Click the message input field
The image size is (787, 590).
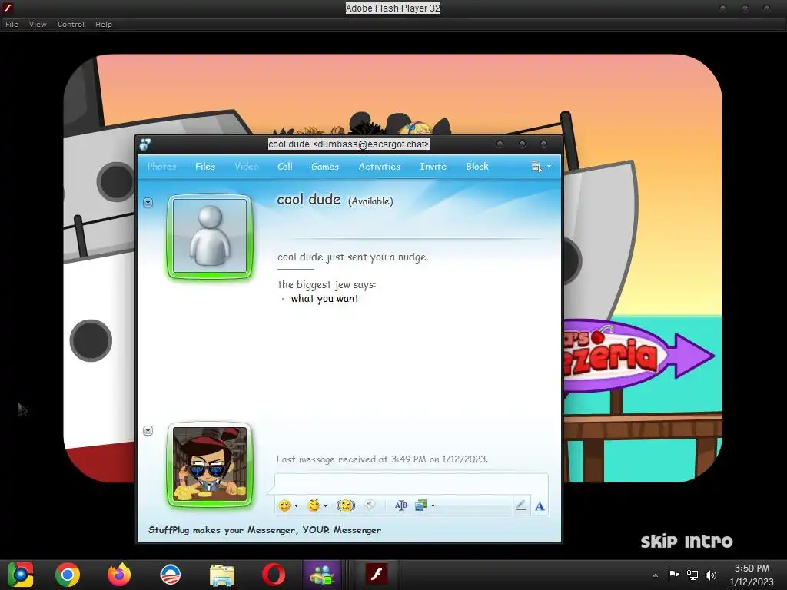pos(411,484)
